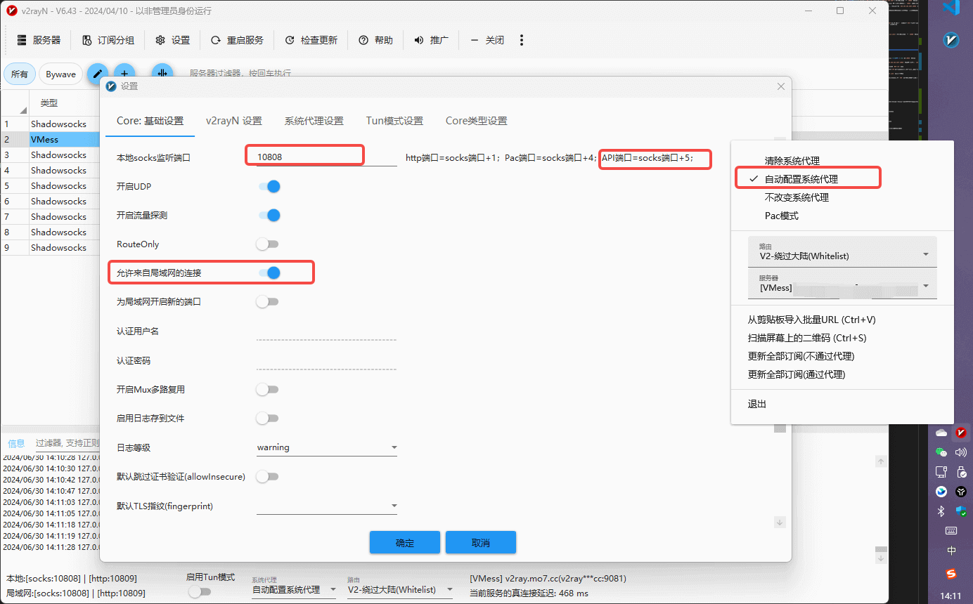Enable 启用日志存到文件 switch

click(x=267, y=418)
